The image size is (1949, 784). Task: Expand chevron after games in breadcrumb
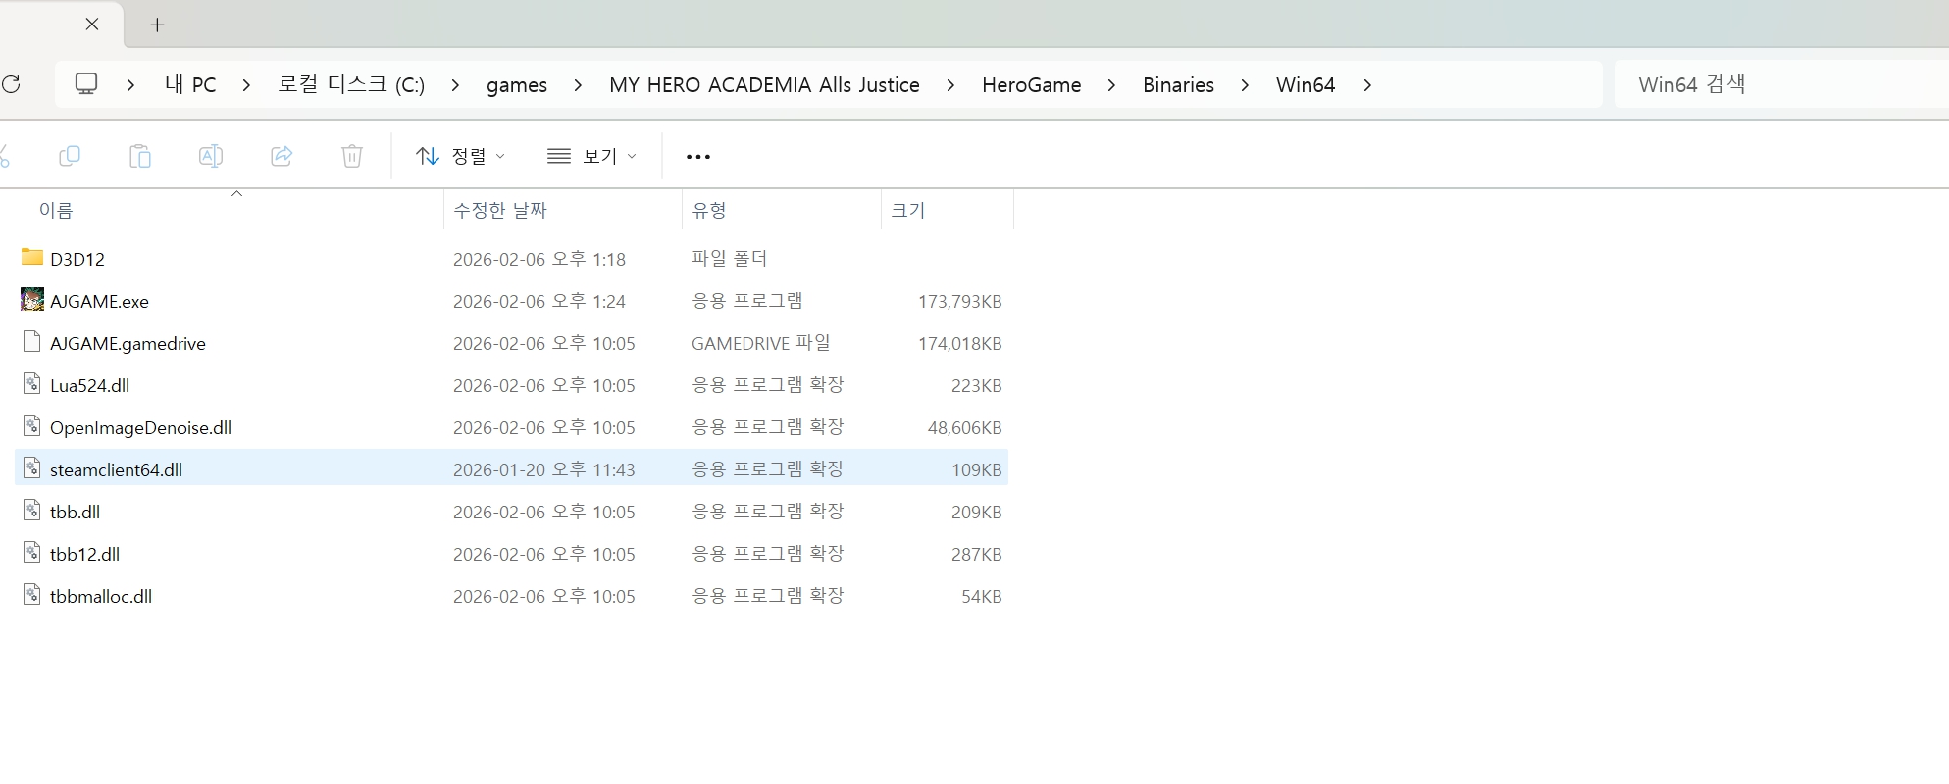tap(578, 85)
